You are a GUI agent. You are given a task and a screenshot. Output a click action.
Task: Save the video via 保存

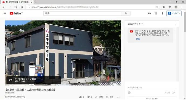click(x=110, y=97)
